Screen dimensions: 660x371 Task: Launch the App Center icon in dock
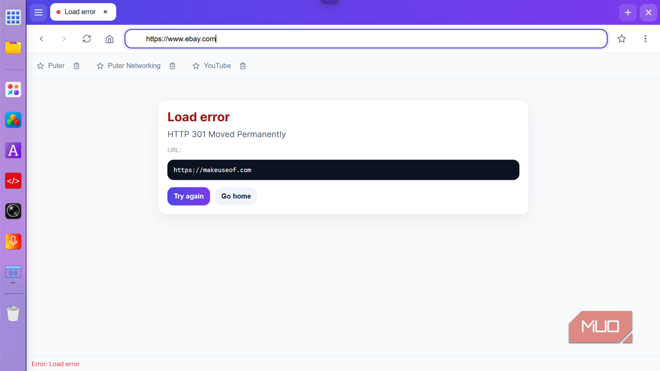[13, 90]
